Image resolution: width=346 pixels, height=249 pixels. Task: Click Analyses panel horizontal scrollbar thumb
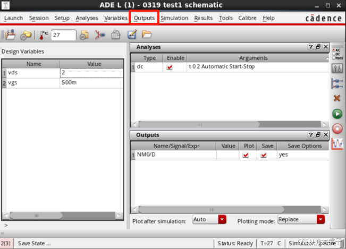[199, 124]
